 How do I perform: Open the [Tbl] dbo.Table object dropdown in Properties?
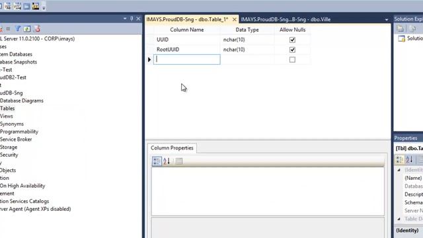[409, 148]
